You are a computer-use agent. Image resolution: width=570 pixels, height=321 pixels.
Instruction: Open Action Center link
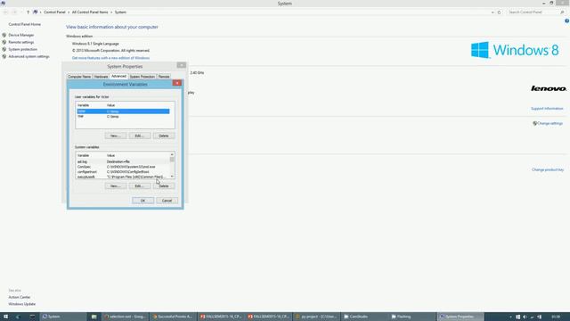coord(20,297)
